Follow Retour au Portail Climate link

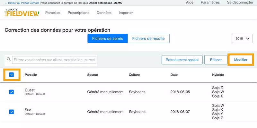(x=22, y=3)
